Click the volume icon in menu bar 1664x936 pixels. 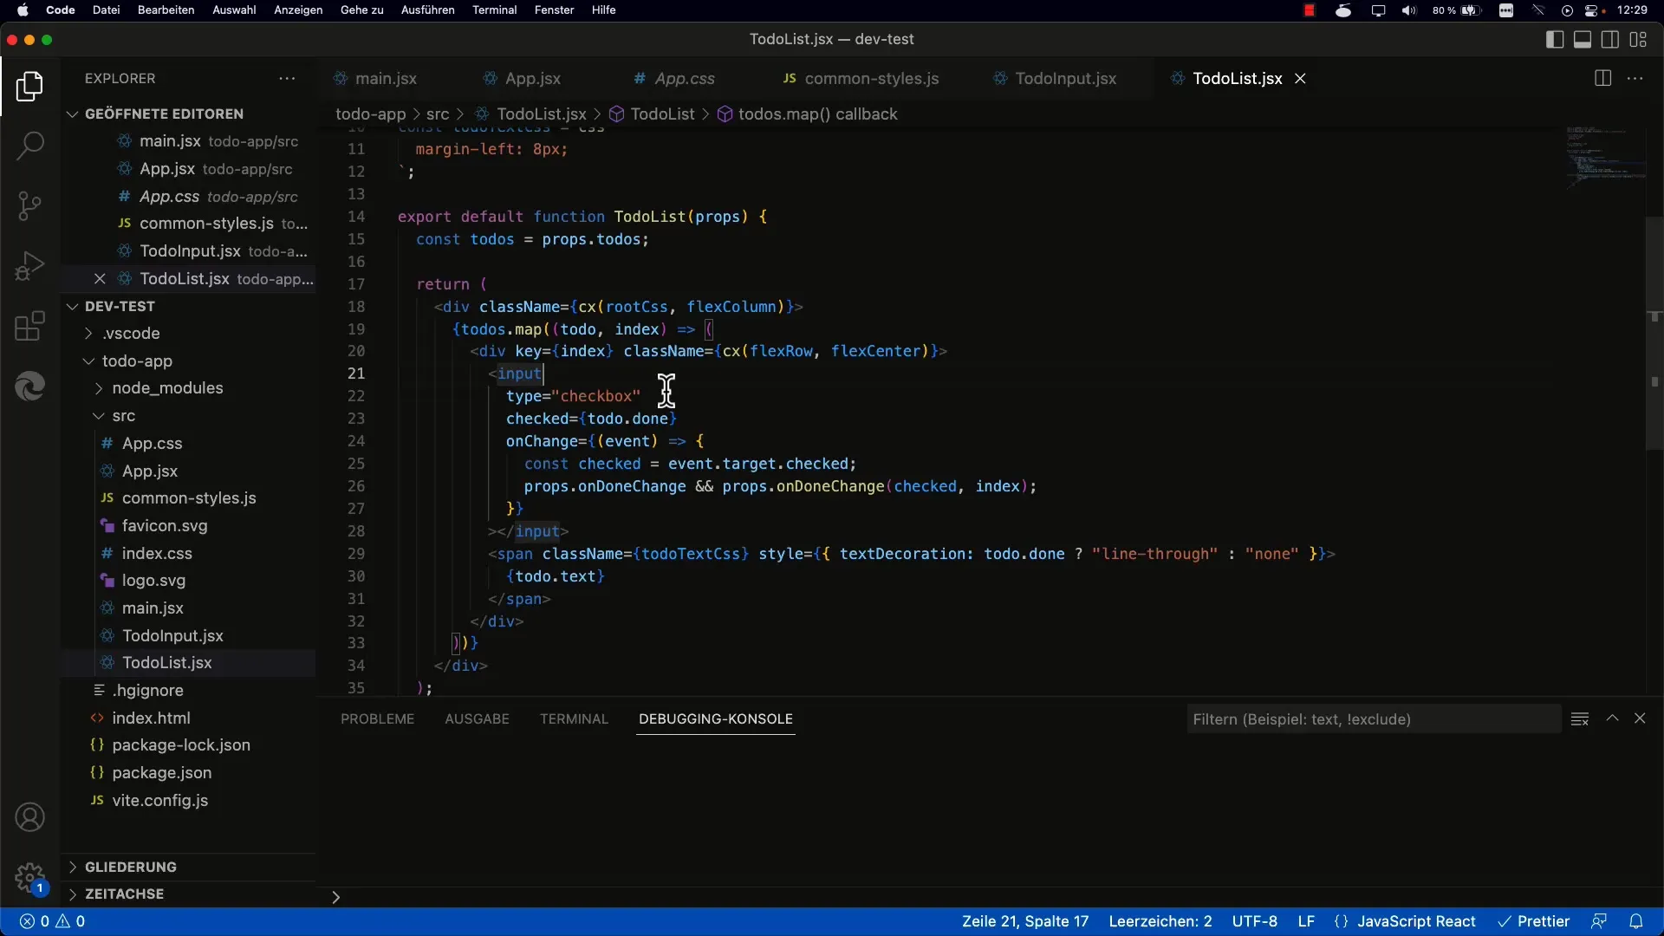pyautogui.click(x=1409, y=10)
